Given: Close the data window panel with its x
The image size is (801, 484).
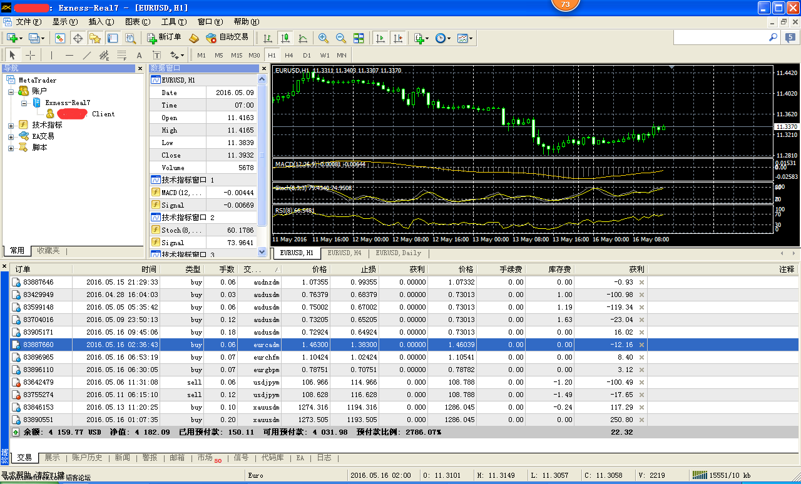Looking at the screenshot, I should 263,68.
